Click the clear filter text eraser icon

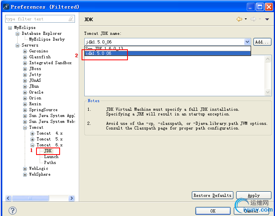(x=71, y=19)
